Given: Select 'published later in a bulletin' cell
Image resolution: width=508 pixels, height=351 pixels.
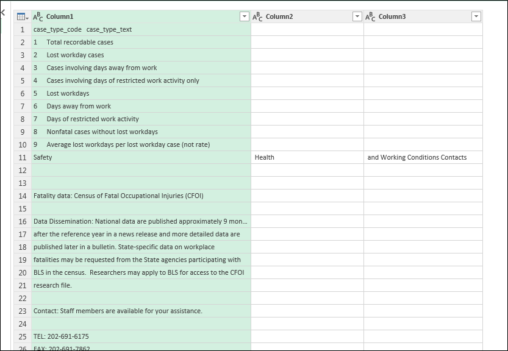Looking at the screenshot, I should pyautogui.click(x=141, y=247).
